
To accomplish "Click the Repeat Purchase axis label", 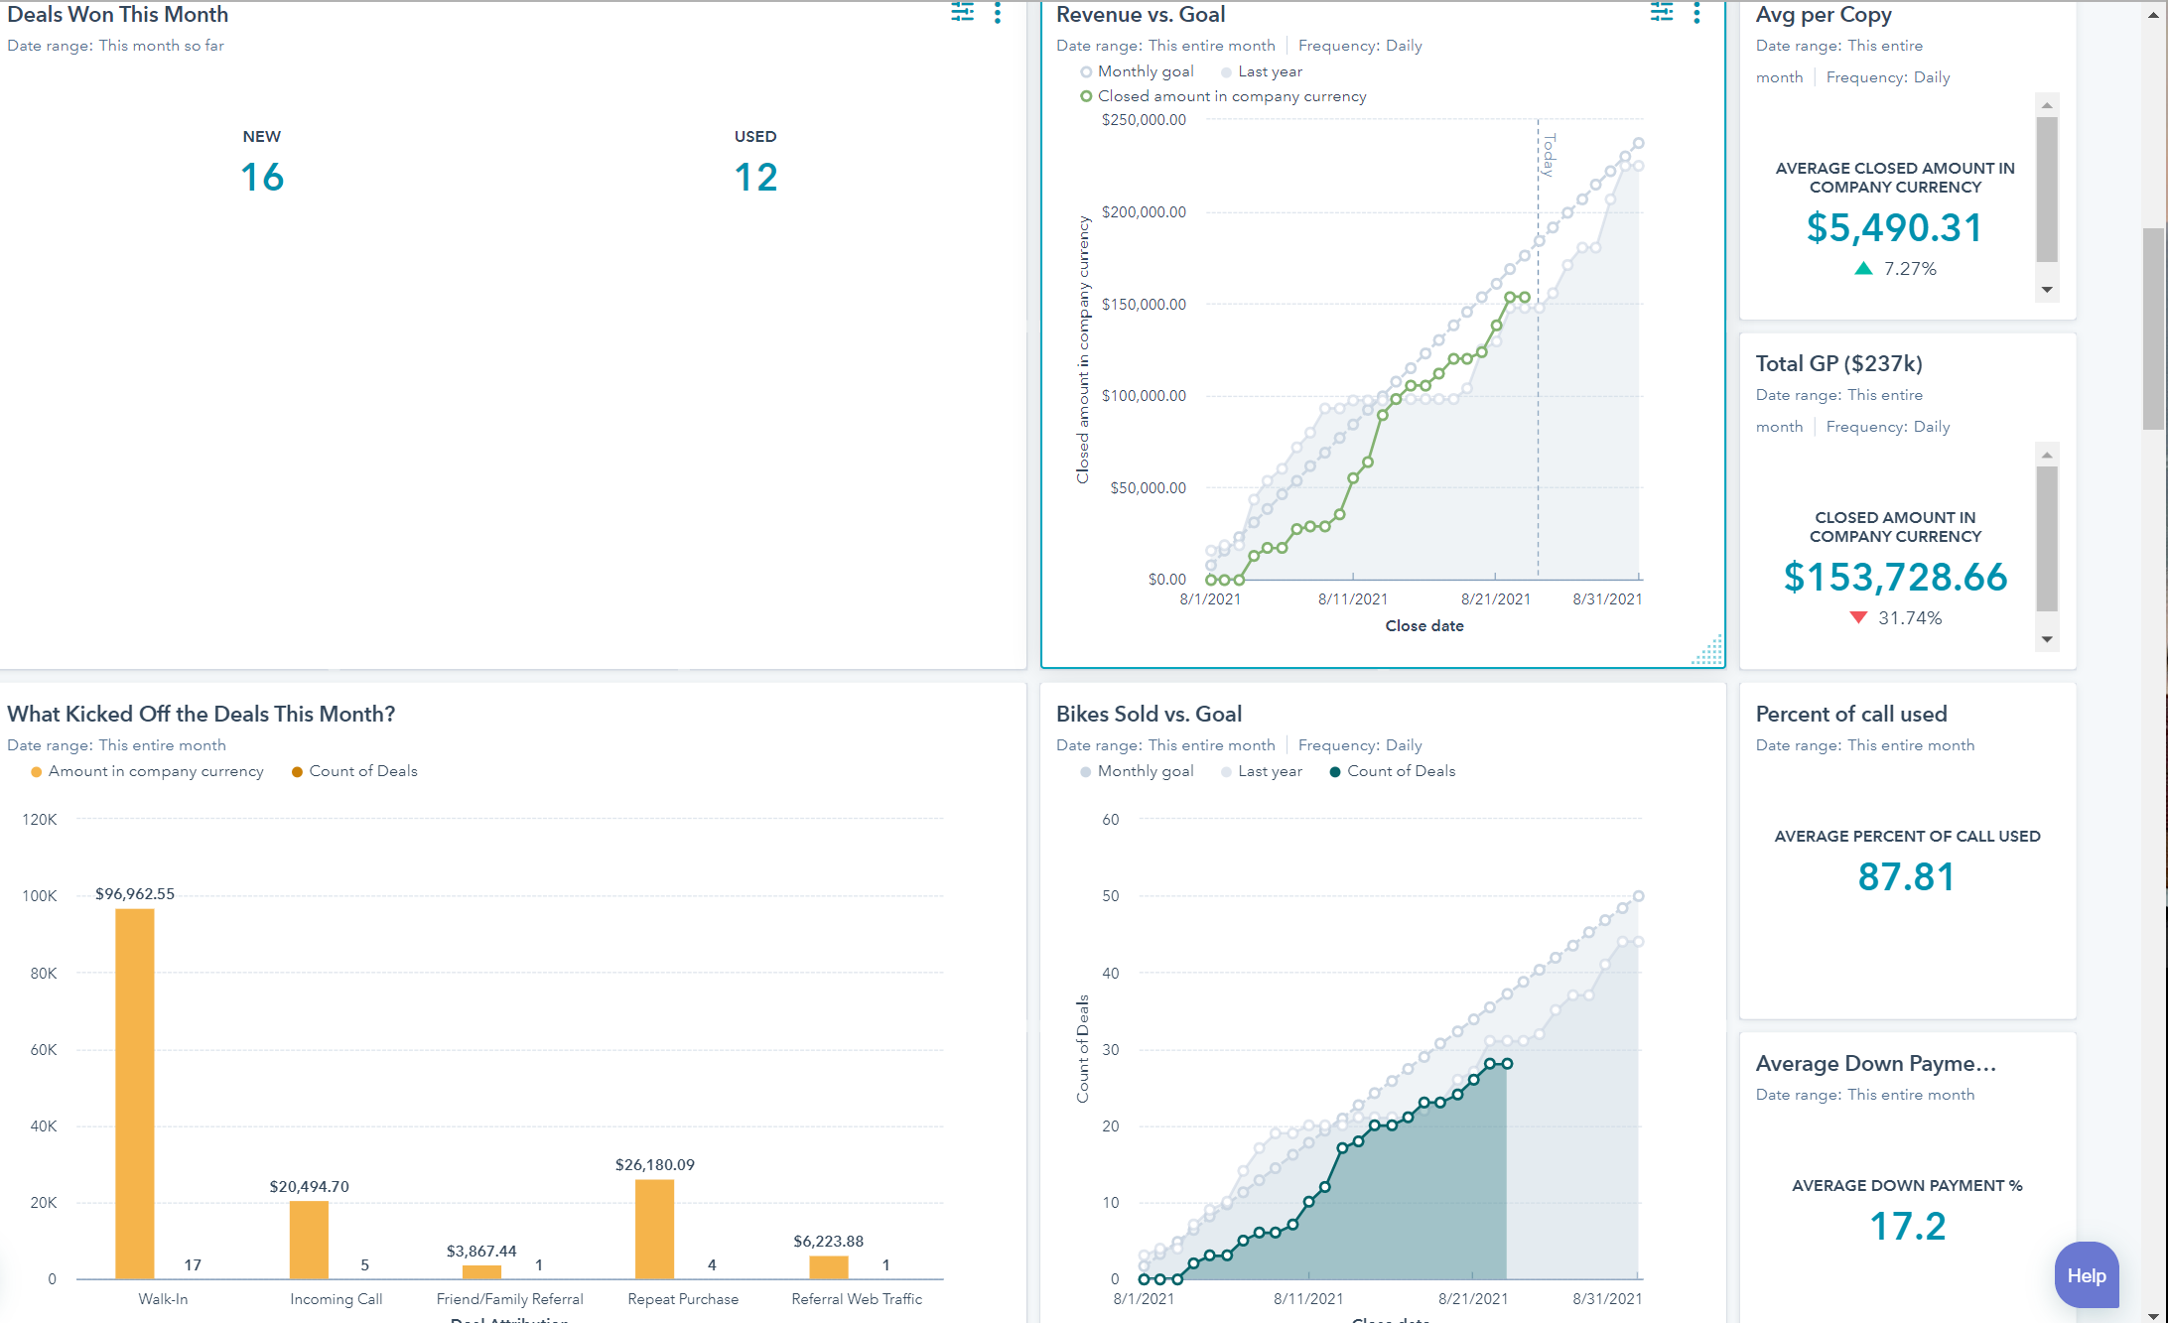I will tap(683, 1299).
